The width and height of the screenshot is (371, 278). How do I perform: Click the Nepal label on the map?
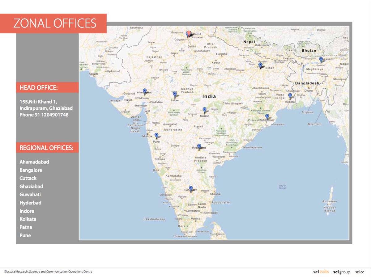(249, 42)
